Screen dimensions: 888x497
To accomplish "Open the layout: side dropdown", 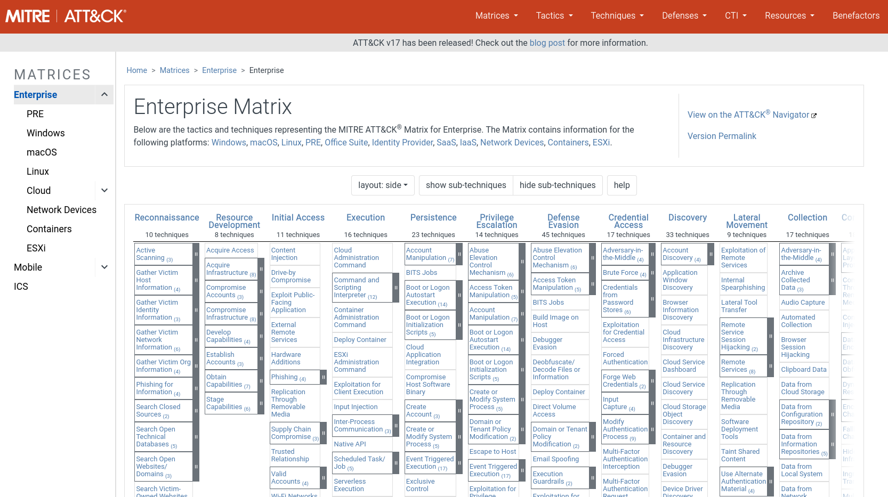I will click(383, 185).
